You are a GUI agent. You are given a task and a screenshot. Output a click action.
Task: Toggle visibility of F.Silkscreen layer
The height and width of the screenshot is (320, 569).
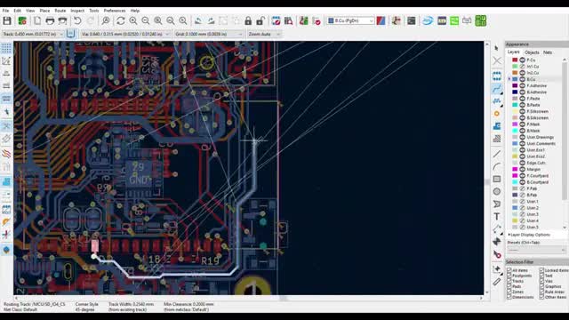523,111
